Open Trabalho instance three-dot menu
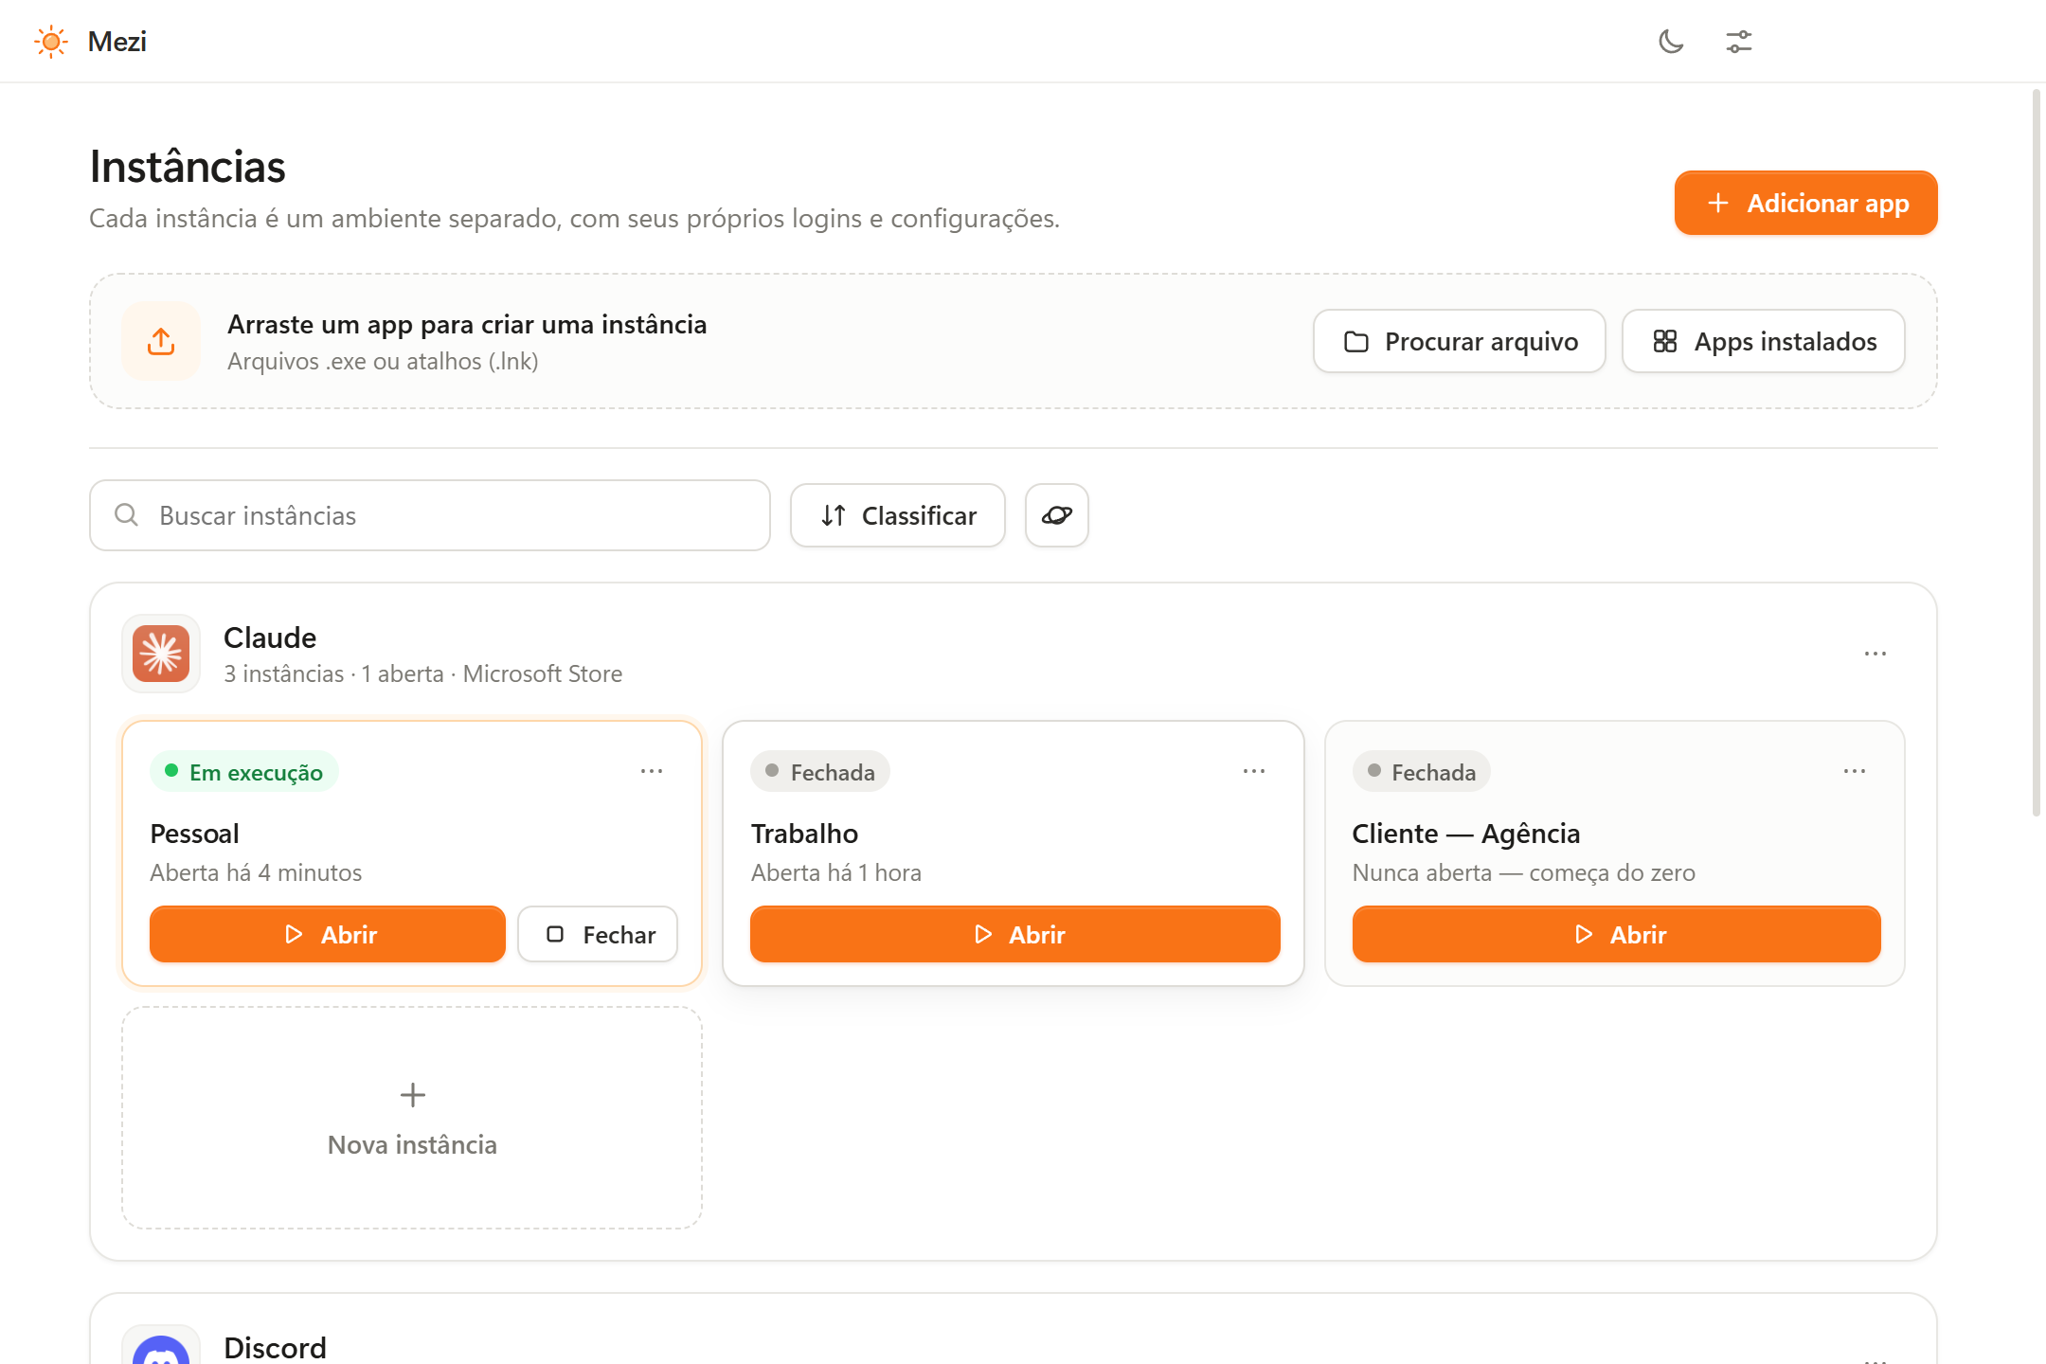Screen dimensions: 2046x1364 pos(1254,771)
